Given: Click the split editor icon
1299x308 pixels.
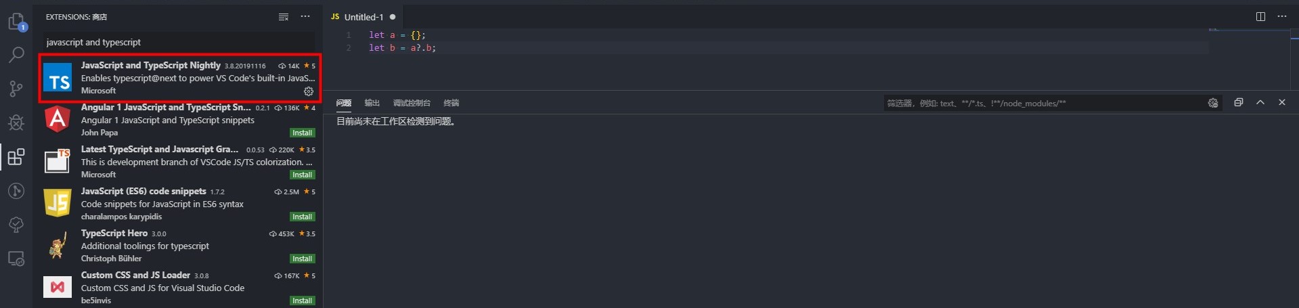Looking at the screenshot, I should click(x=1260, y=17).
